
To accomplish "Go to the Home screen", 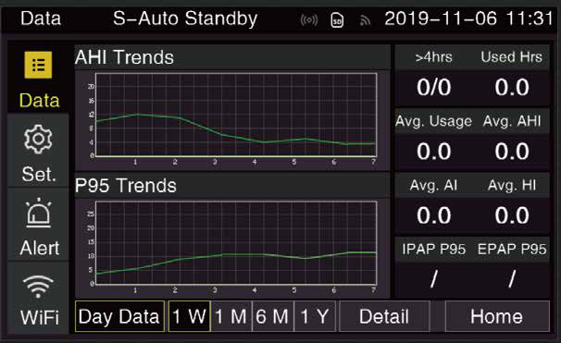I will (497, 316).
